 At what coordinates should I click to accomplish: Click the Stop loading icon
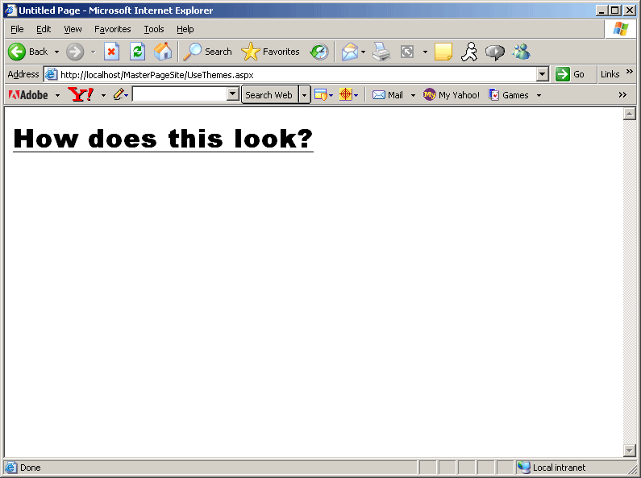point(111,52)
